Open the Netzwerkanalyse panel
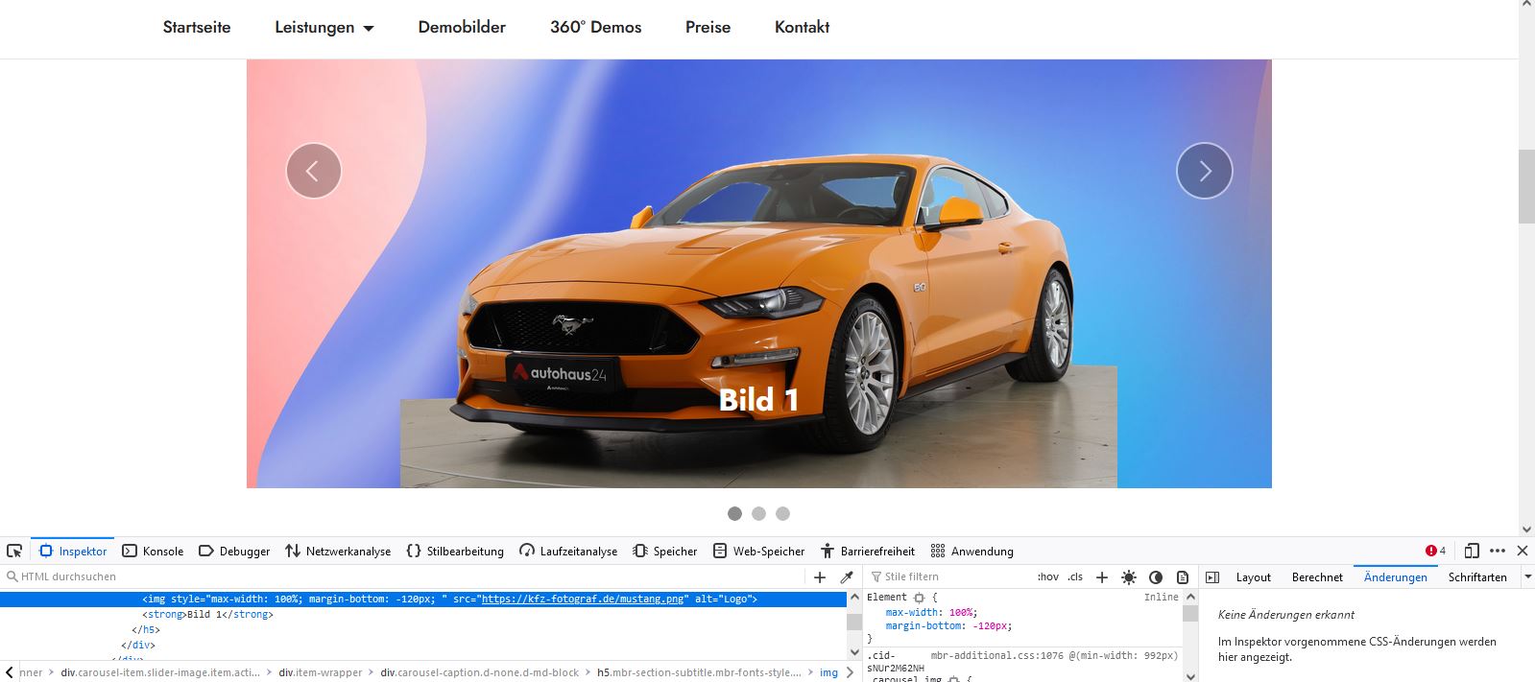 (338, 551)
